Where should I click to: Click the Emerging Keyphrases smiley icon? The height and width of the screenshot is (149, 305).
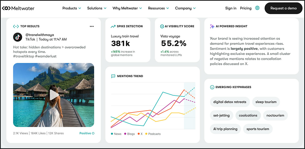click(x=212, y=87)
